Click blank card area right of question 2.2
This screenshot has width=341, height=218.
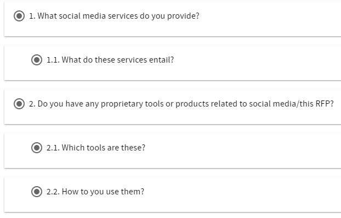point(243,194)
